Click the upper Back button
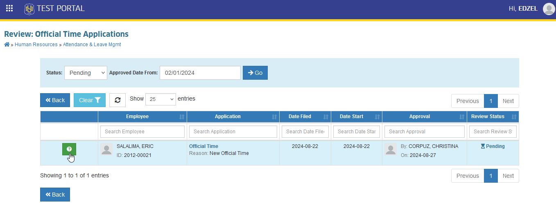This screenshot has height=215, width=556. 55,100
